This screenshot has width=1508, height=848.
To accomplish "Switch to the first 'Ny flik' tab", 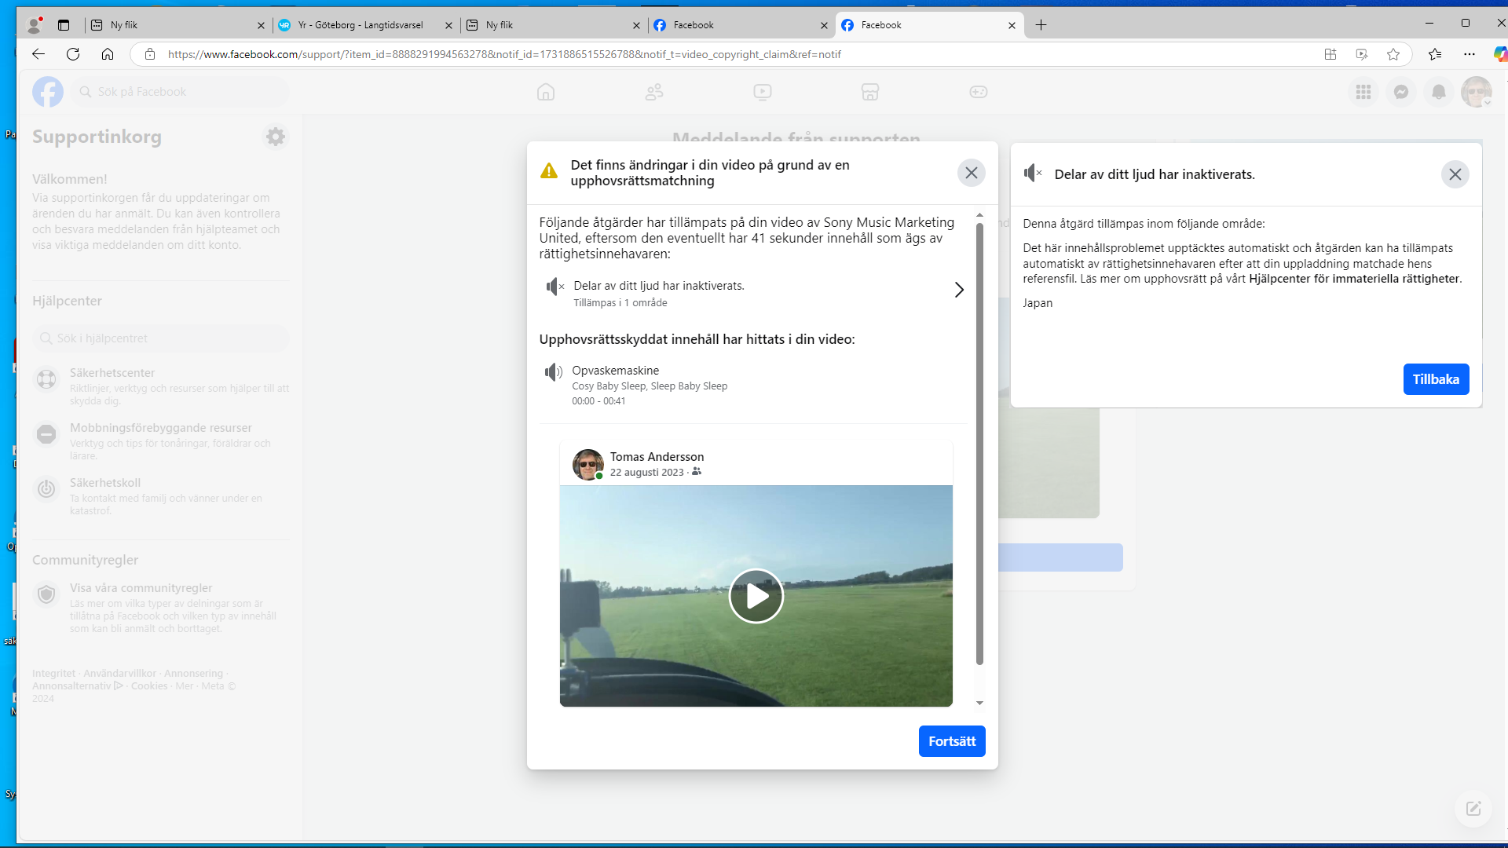I will (x=178, y=25).
